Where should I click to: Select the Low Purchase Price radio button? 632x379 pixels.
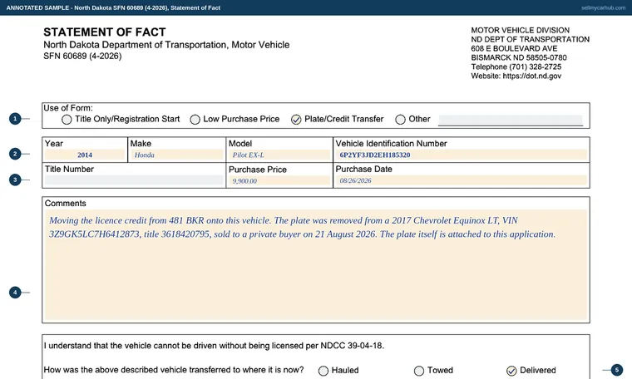[195, 120]
